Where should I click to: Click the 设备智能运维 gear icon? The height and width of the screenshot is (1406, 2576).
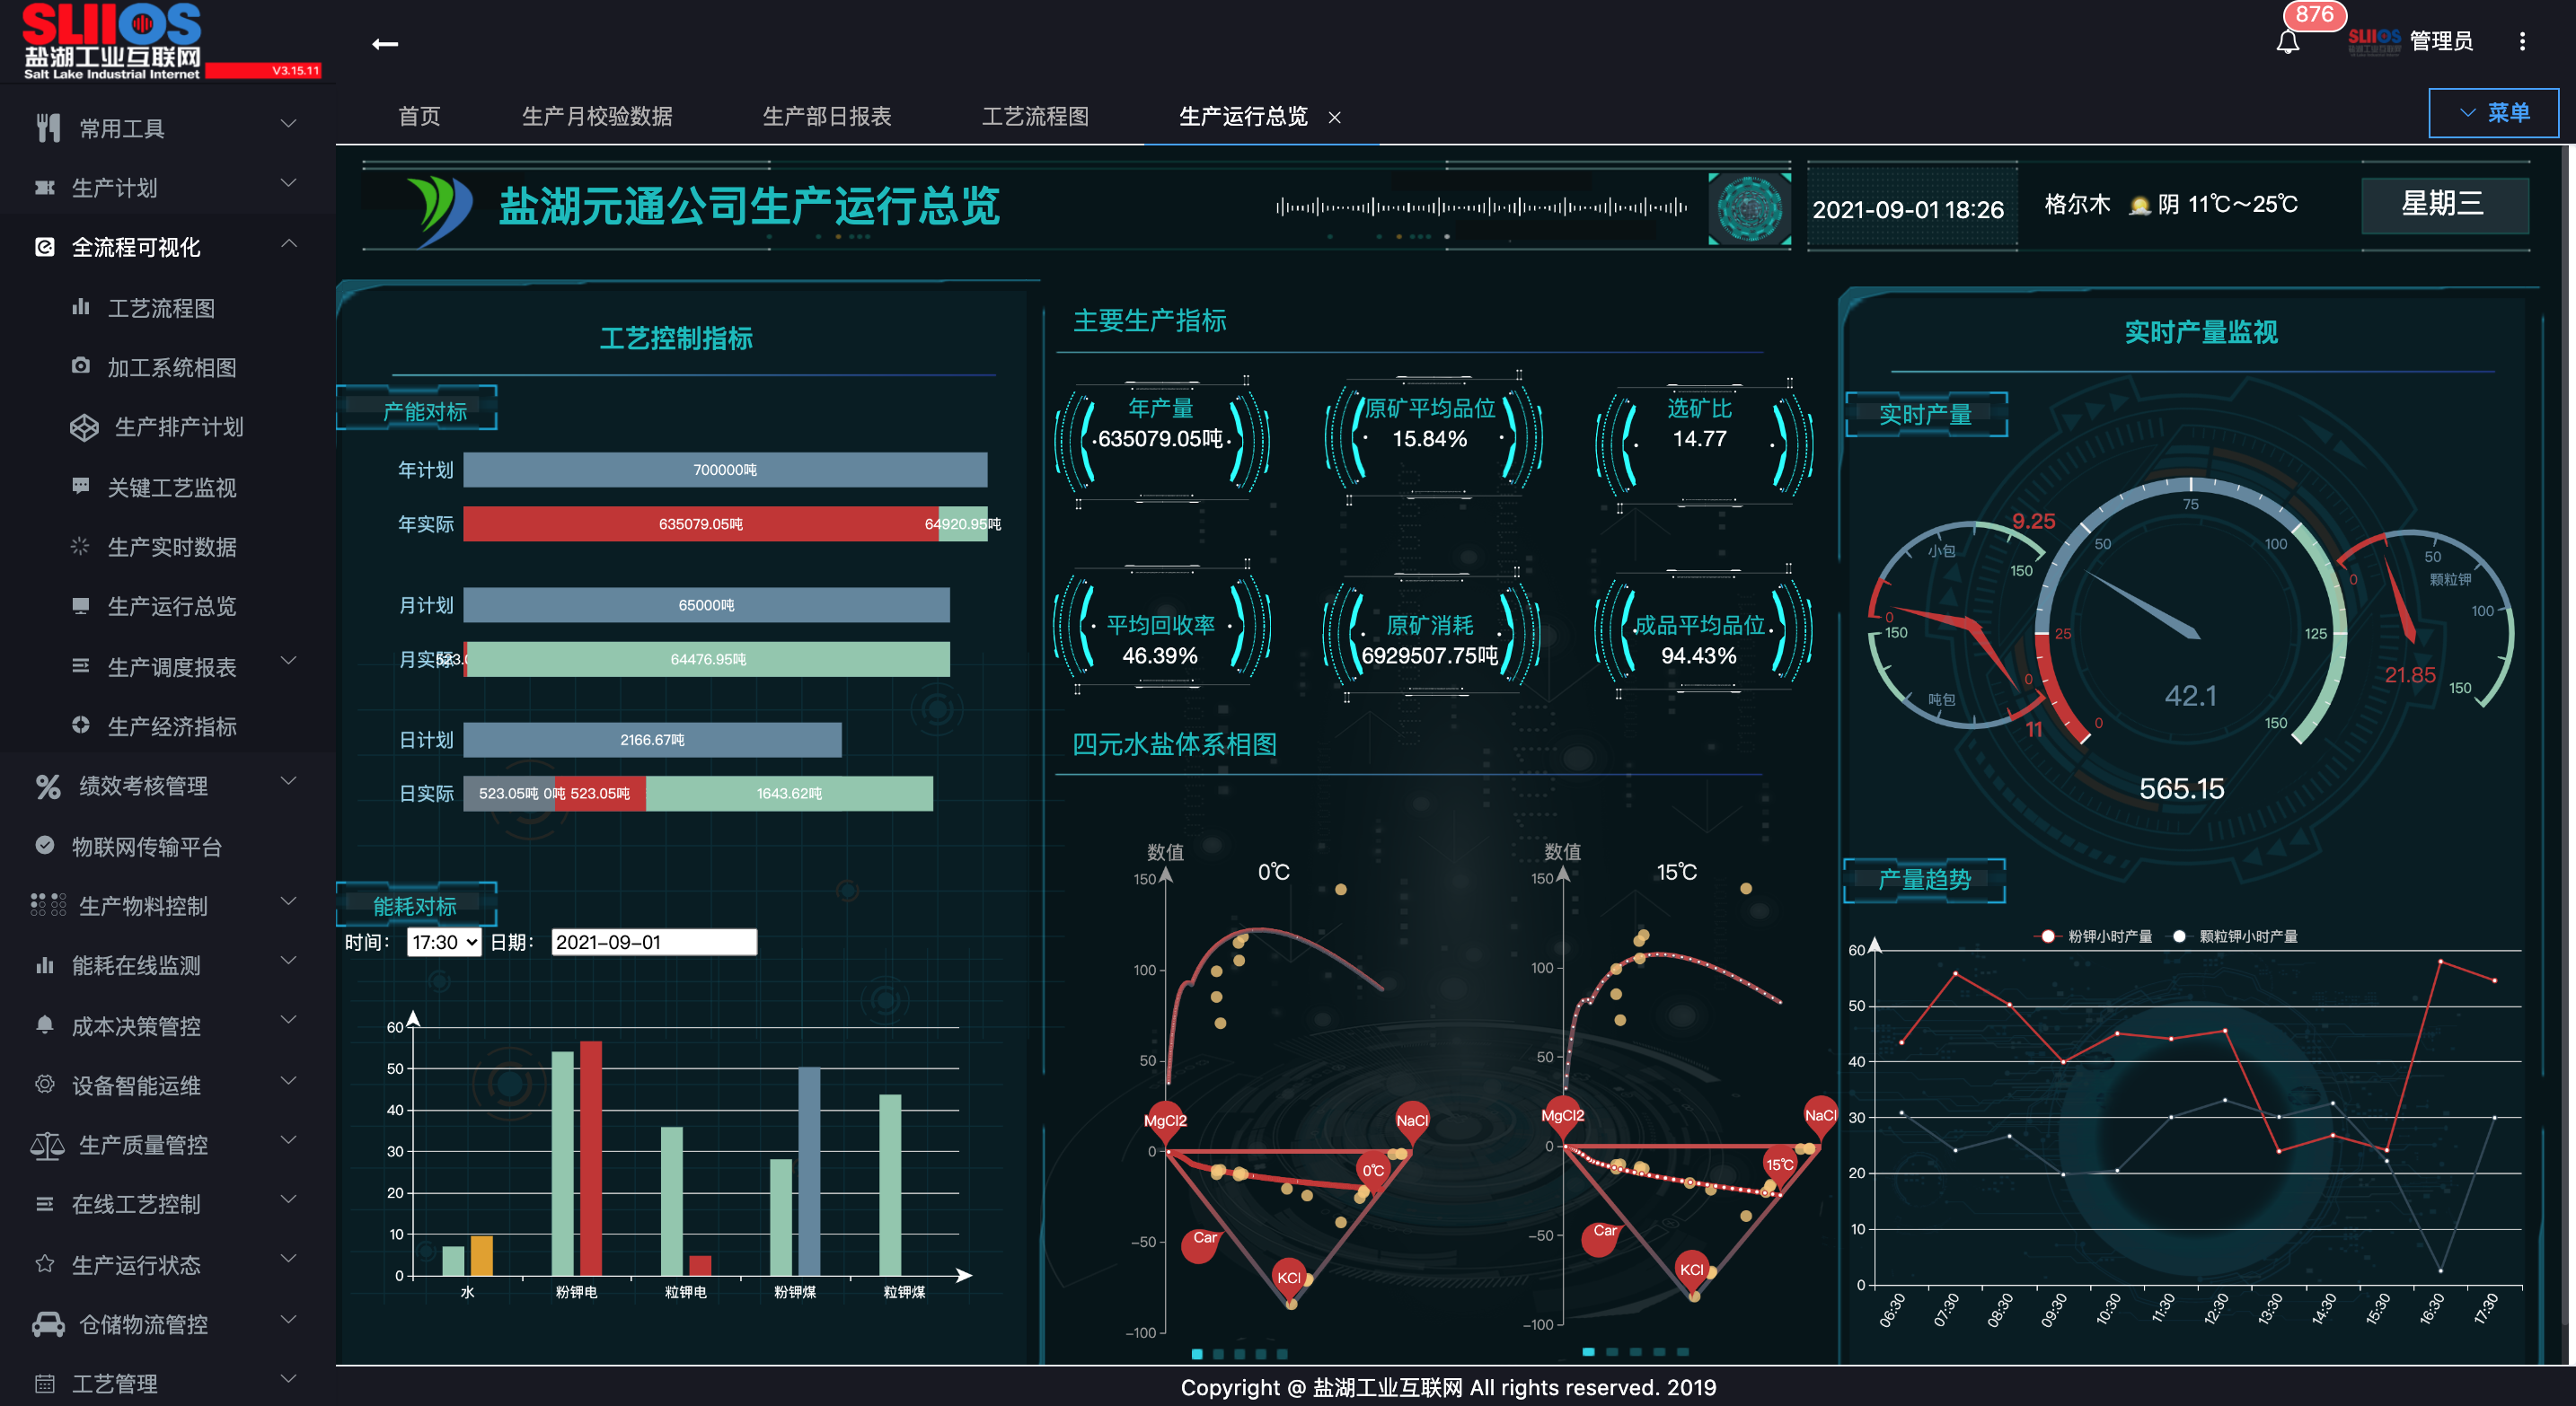tap(44, 1085)
